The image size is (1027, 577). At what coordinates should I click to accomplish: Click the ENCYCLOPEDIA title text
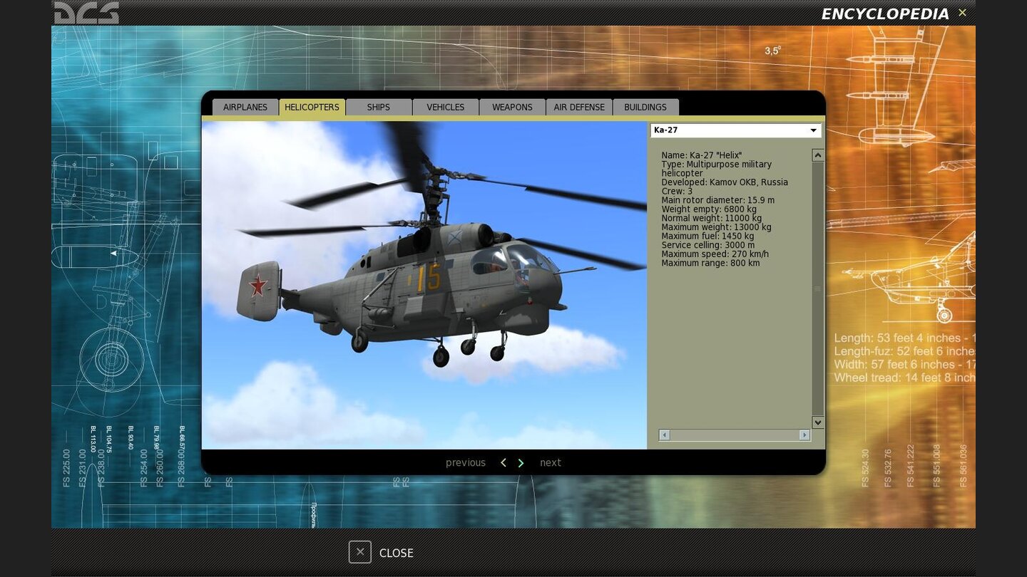(885, 14)
